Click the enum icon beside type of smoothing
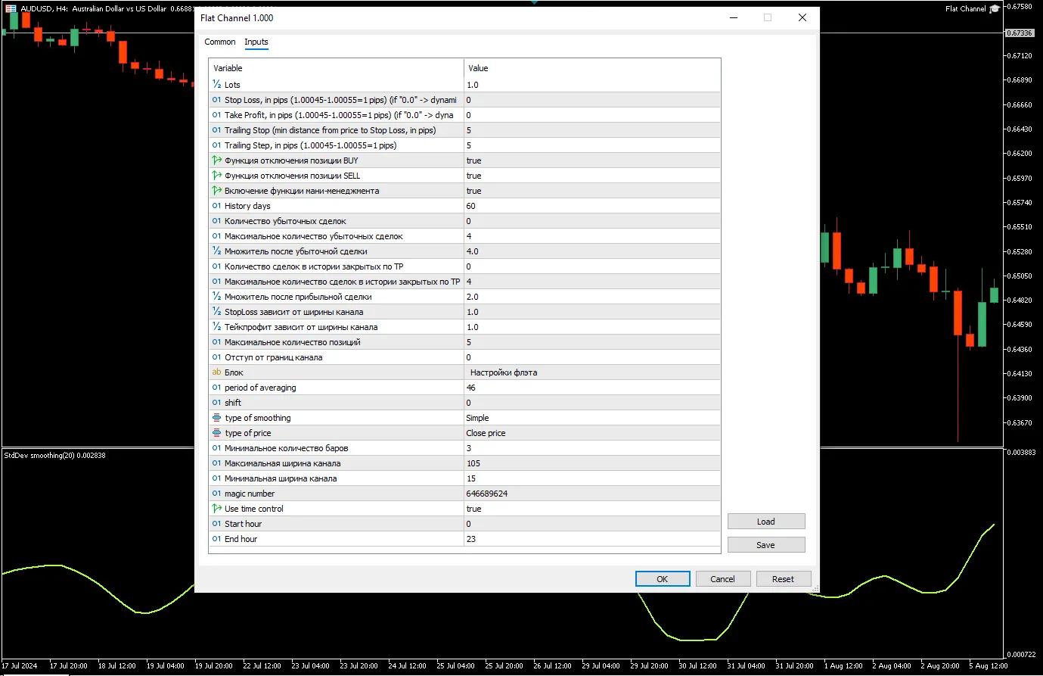The width and height of the screenshot is (1043, 676). point(217,418)
